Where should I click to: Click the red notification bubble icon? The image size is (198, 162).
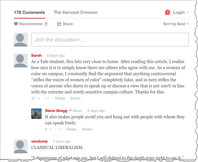coord(167,12)
